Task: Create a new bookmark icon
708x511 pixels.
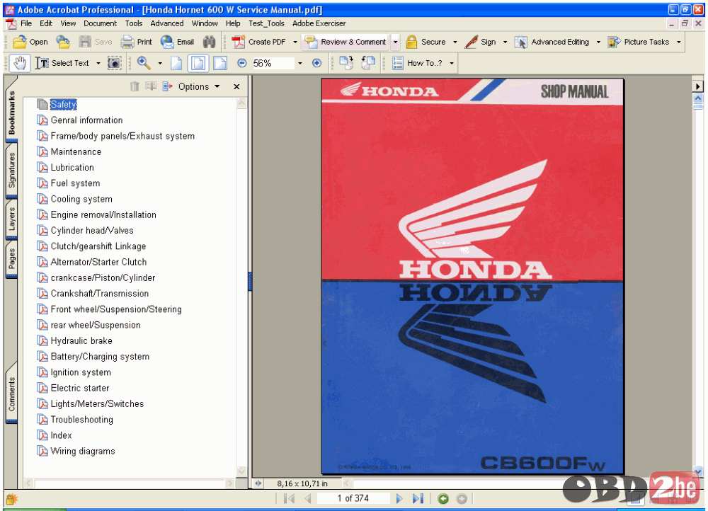Action: (151, 86)
